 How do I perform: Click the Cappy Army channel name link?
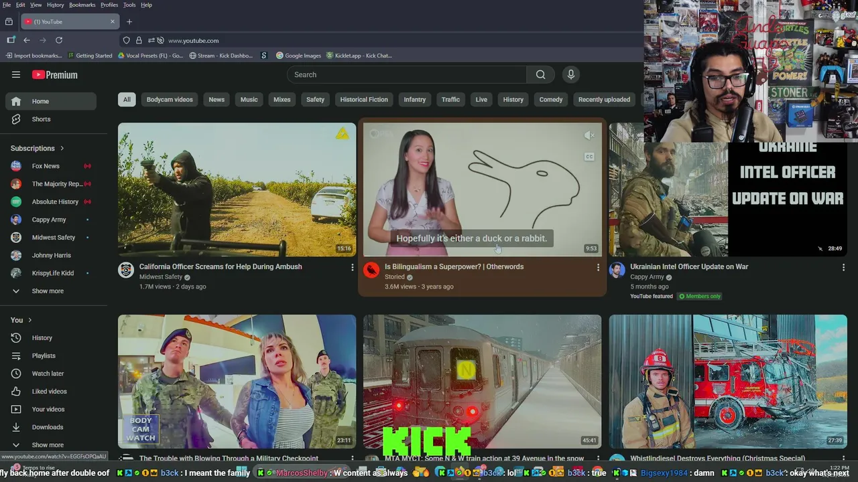647,277
